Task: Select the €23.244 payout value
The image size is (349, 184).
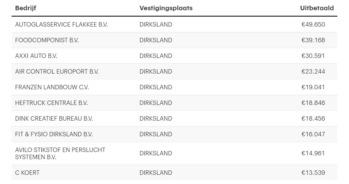Action: pos(313,72)
